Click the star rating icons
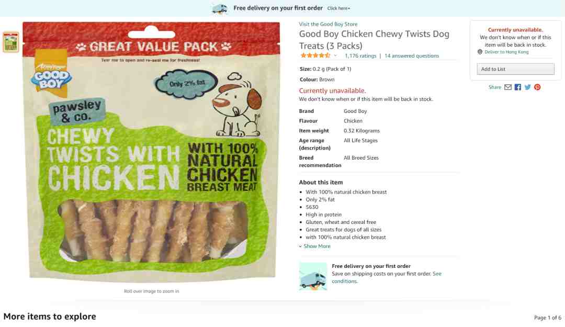 tap(315, 55)
